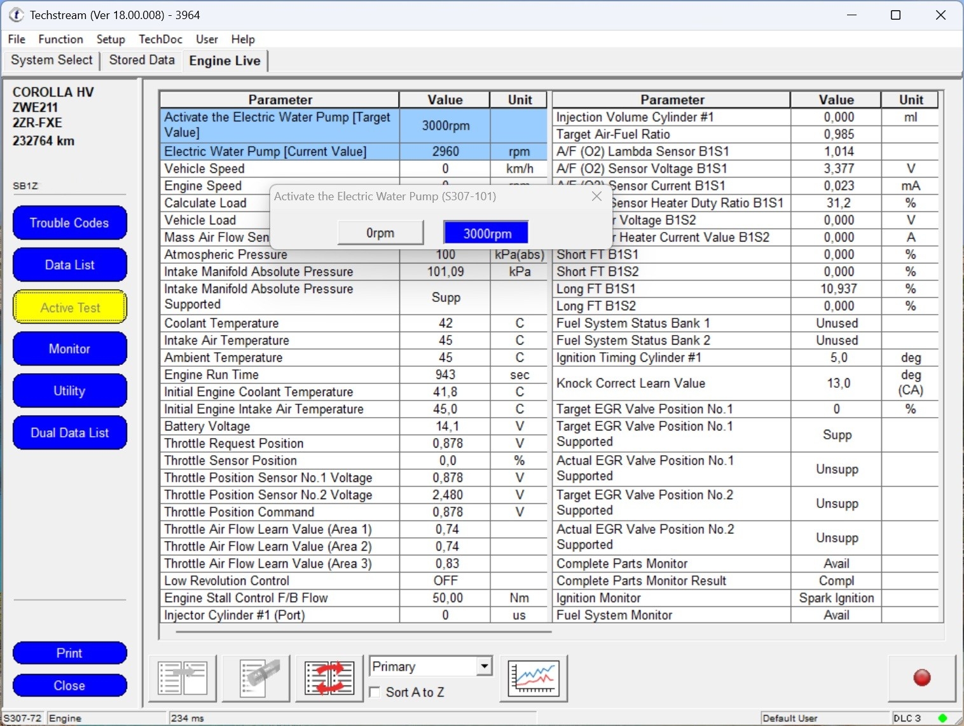The height and width of the screenshot is (726, 964).
Task: Start recording with the red record button
Action: tap(922, 678)
